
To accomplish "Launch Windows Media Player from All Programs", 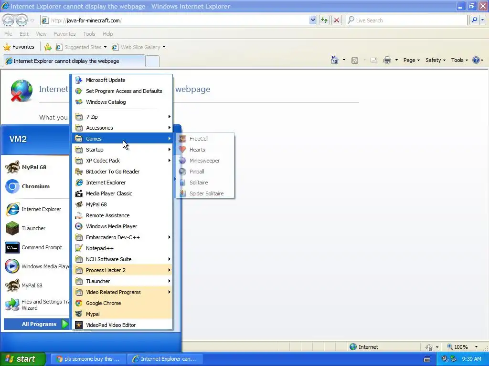I will (122, 226).
